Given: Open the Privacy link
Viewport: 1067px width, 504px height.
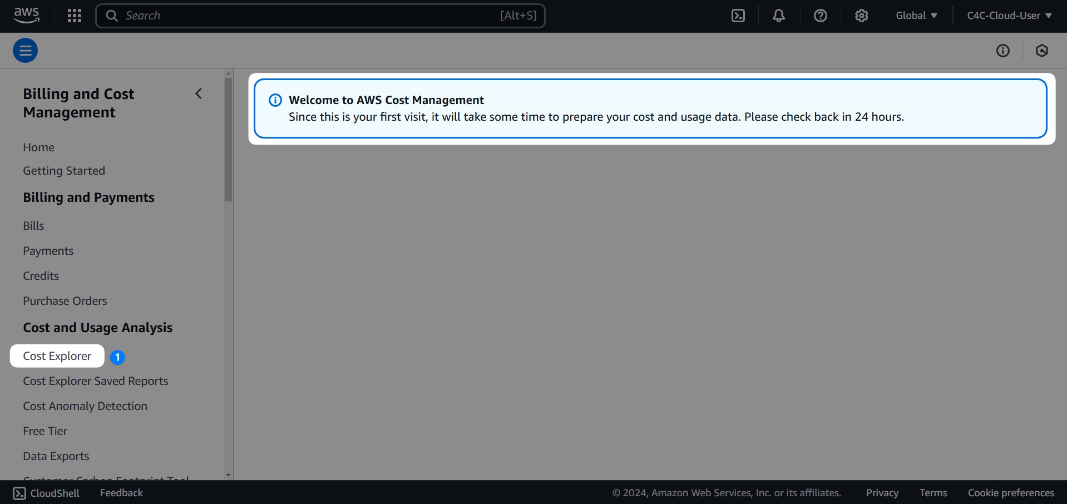Looking at the screenshot, I should tap(882, 493).
